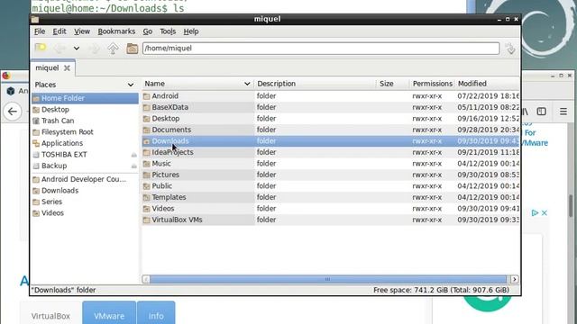This screenshot has width=577, height=324.
Task: Select the Public folder icon
Action: [x=146, y=186]
